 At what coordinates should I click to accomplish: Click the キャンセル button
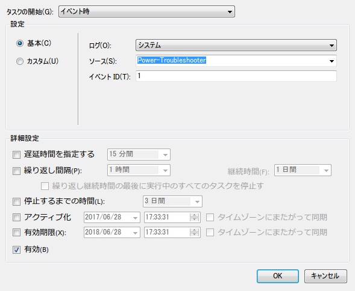click(325, 276)
